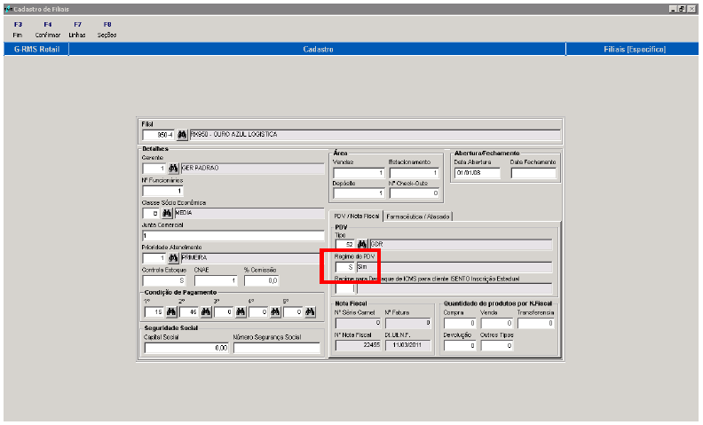Click F4 Confirmar toolbar button
The image size is (703, 425).
click(48, 29)
